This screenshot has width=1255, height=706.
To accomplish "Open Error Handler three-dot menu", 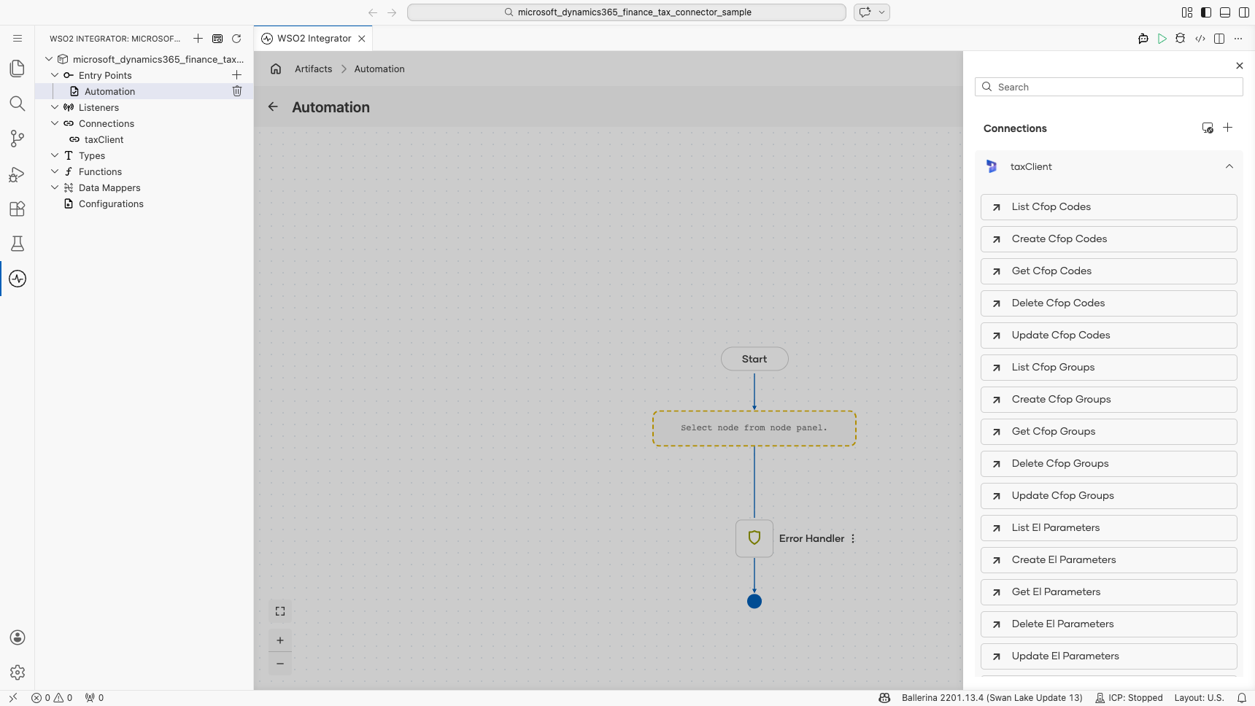I will (x=853, y=538).
